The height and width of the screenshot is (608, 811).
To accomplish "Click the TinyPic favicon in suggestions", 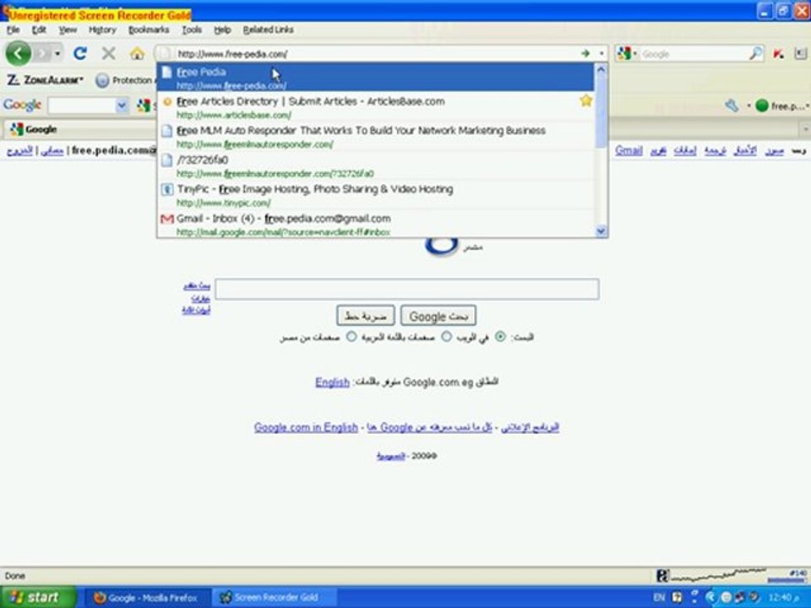I will click(166, 189).
